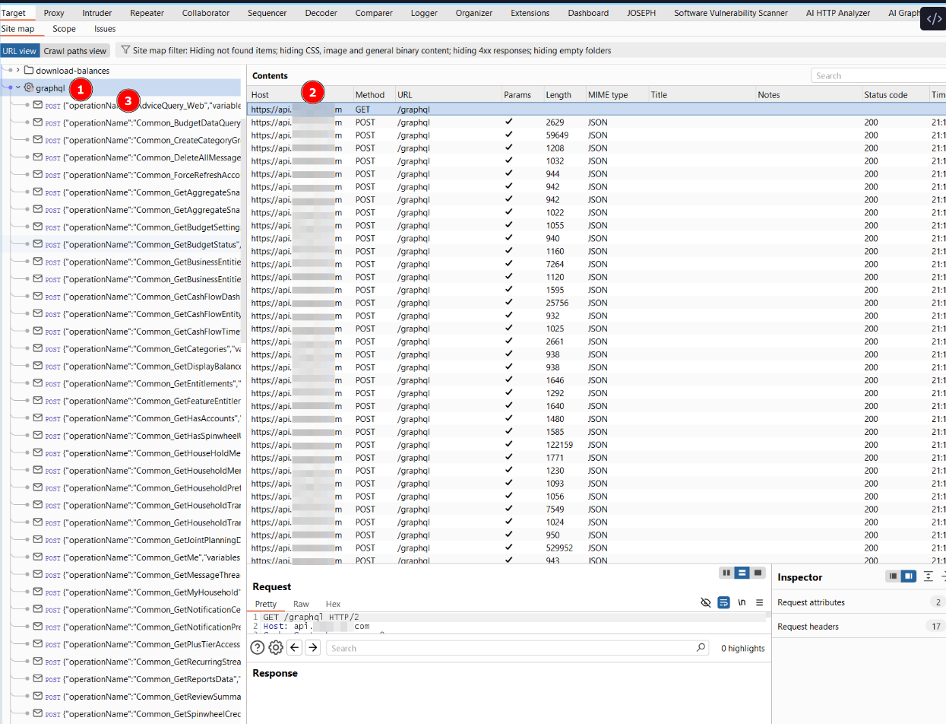The width and height of the screenshot is (946, 724).
Task: Sort contents by Length column header
Action: [x=558, y=95]
